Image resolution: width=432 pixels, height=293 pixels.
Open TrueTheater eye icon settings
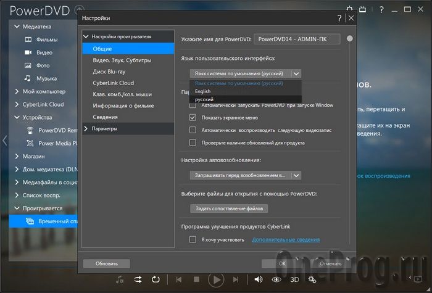pyautogui.click(x=275, y=280)
